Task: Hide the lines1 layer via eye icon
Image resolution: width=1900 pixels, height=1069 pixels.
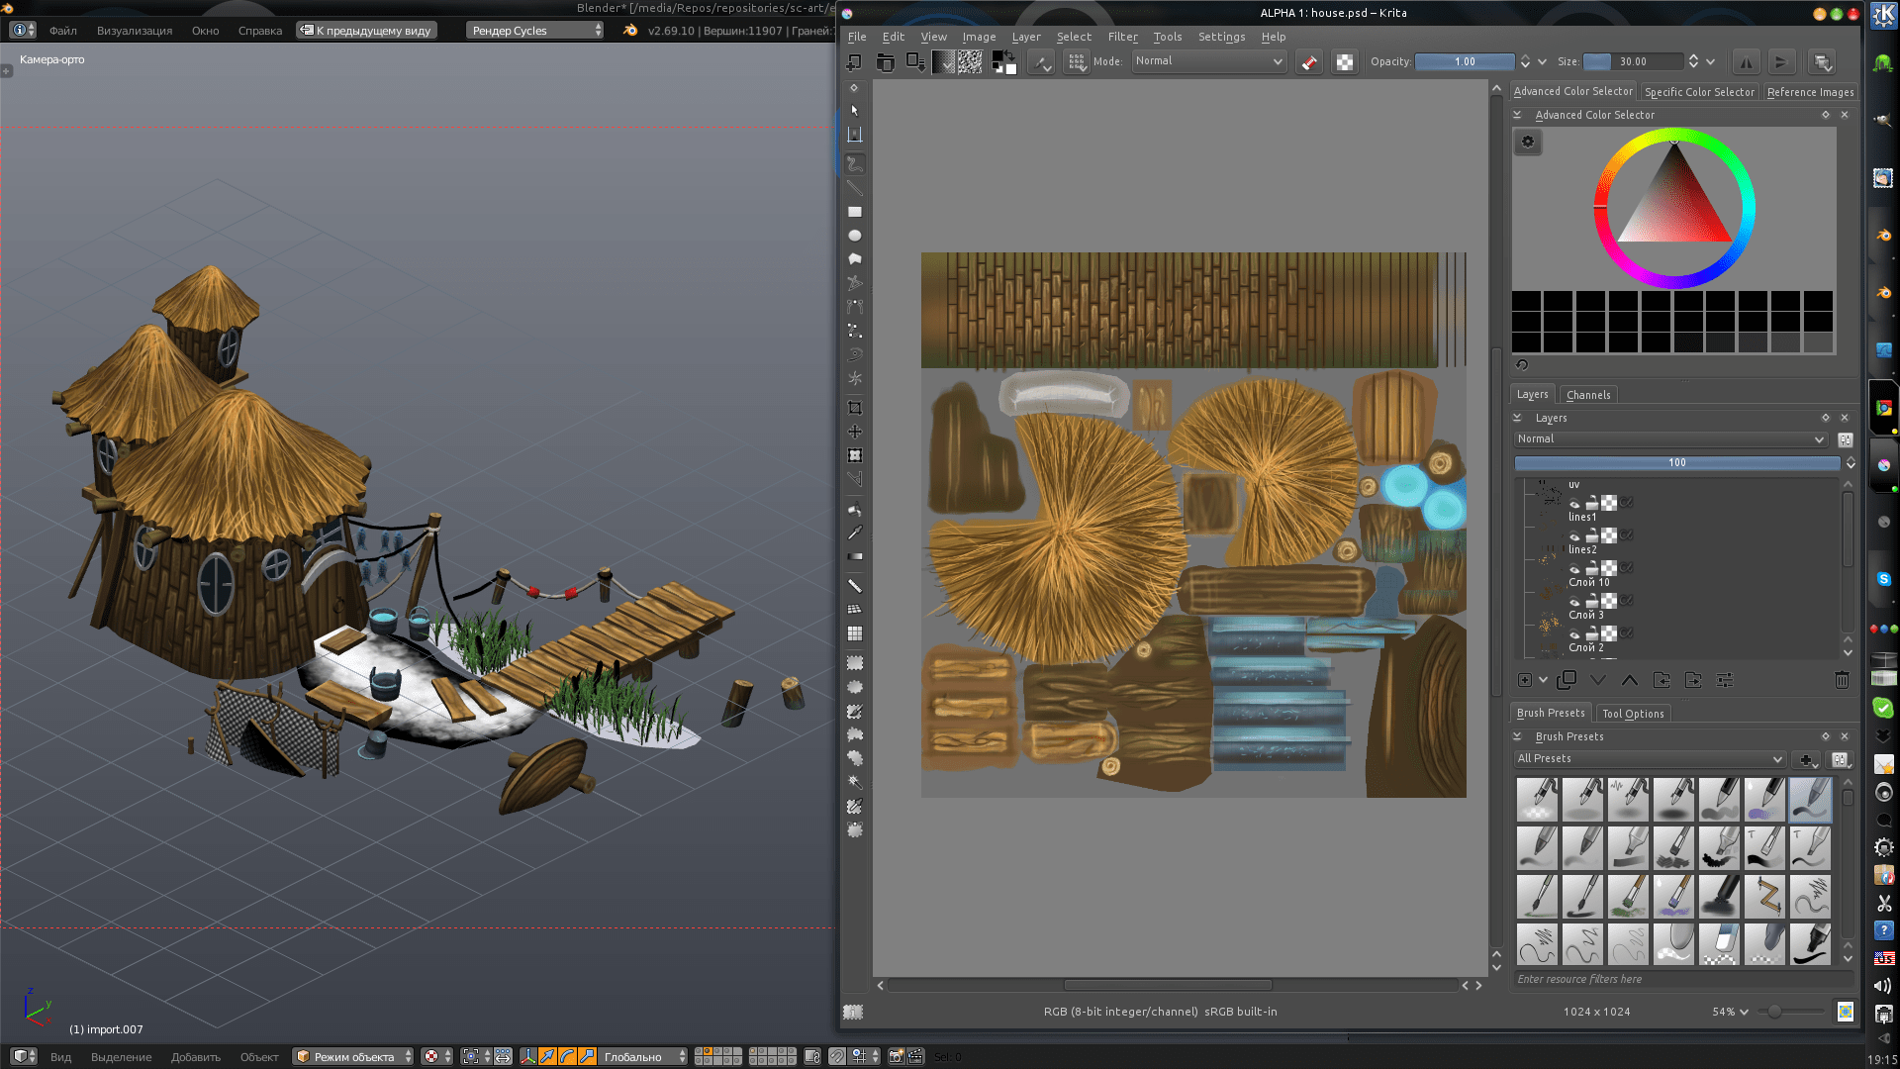Action: (1574, 536)
